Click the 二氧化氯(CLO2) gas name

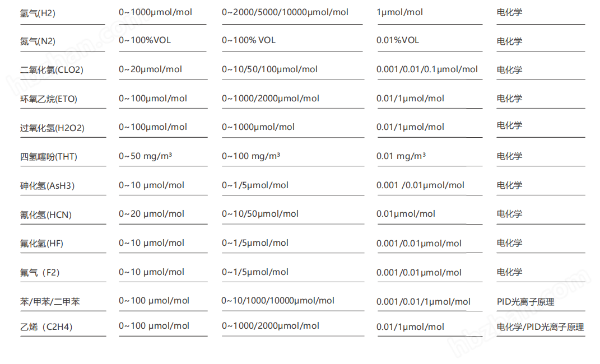(x=52, y=70)
